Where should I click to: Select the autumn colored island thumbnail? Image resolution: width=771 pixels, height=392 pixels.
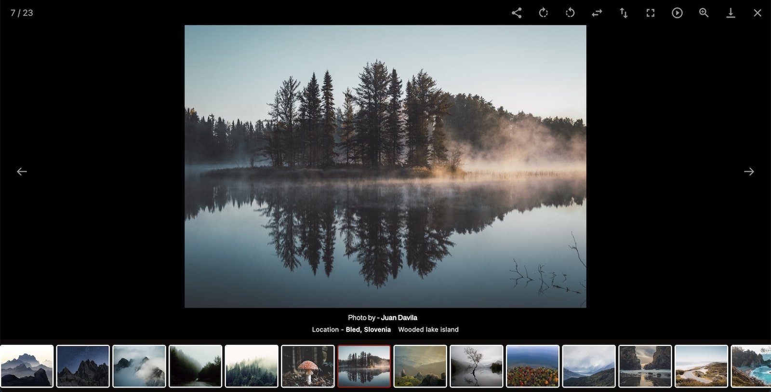click(x=532, y=366)
